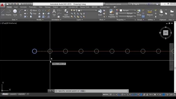Screen dimensions: 176x99
Task: Click the Undo arrow in quick access toolbar
Action: [23, 4]
